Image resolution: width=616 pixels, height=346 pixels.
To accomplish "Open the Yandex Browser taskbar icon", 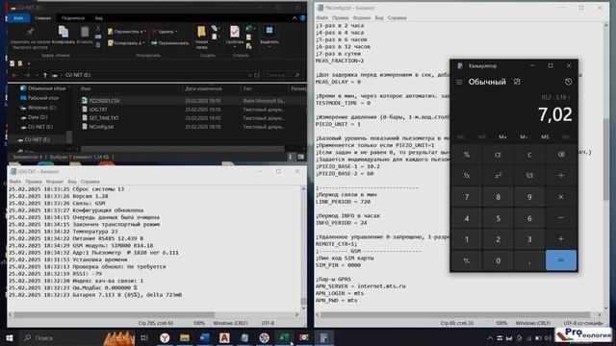I will 165,337.
